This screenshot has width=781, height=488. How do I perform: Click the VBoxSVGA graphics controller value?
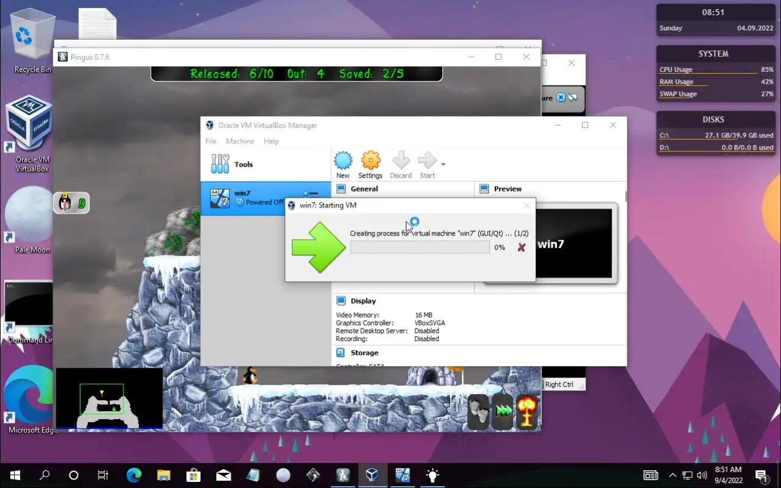point(430,323)
